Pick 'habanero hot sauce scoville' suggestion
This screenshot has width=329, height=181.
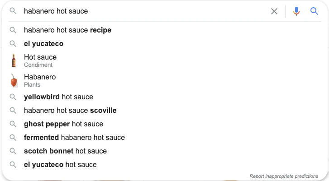pos(70,110)
